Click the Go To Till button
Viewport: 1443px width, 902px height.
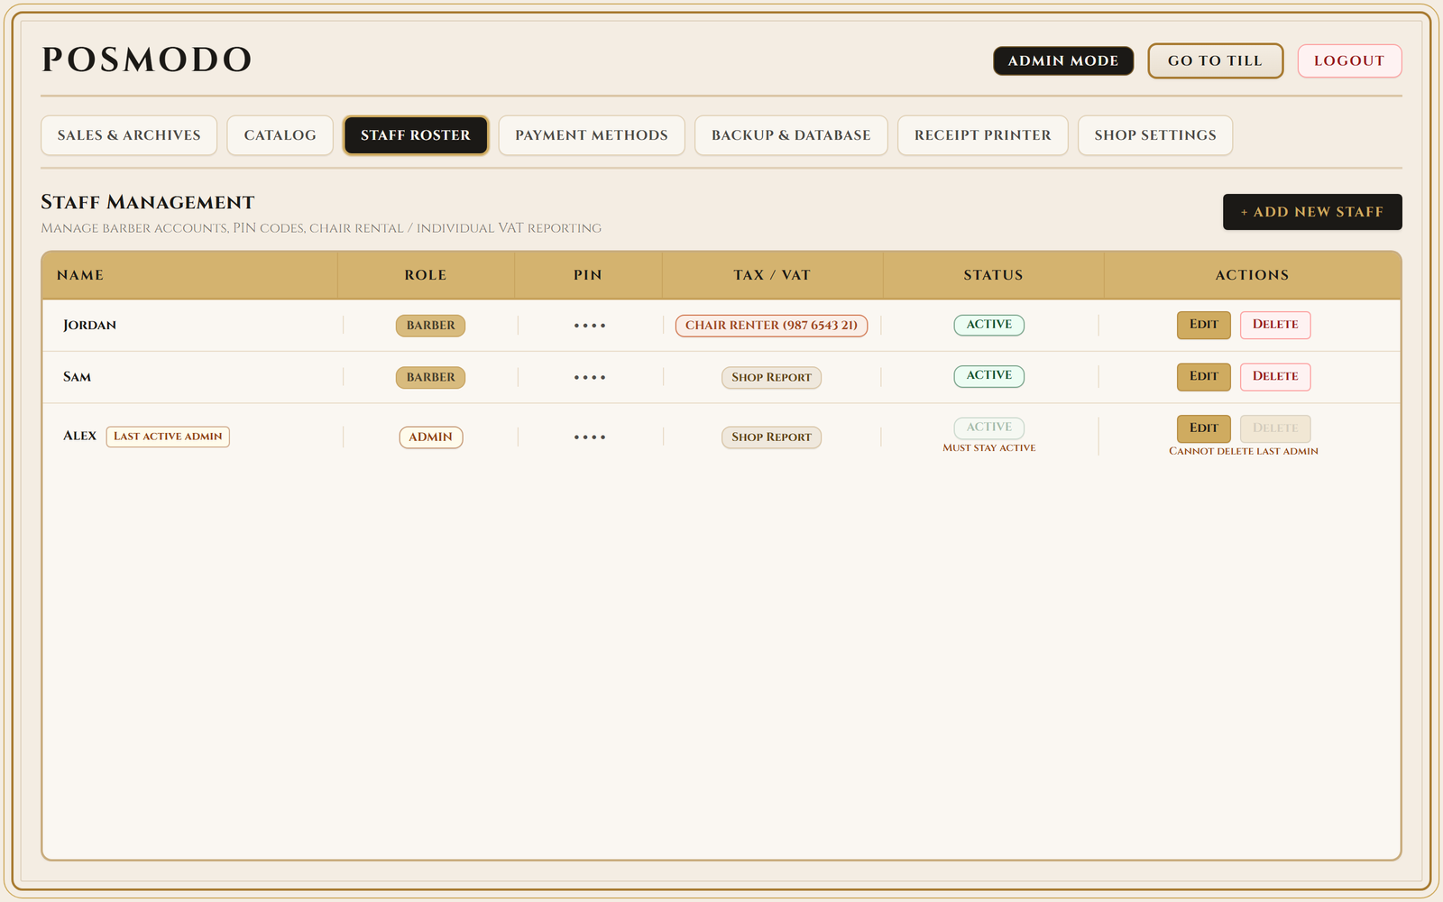1215,60
